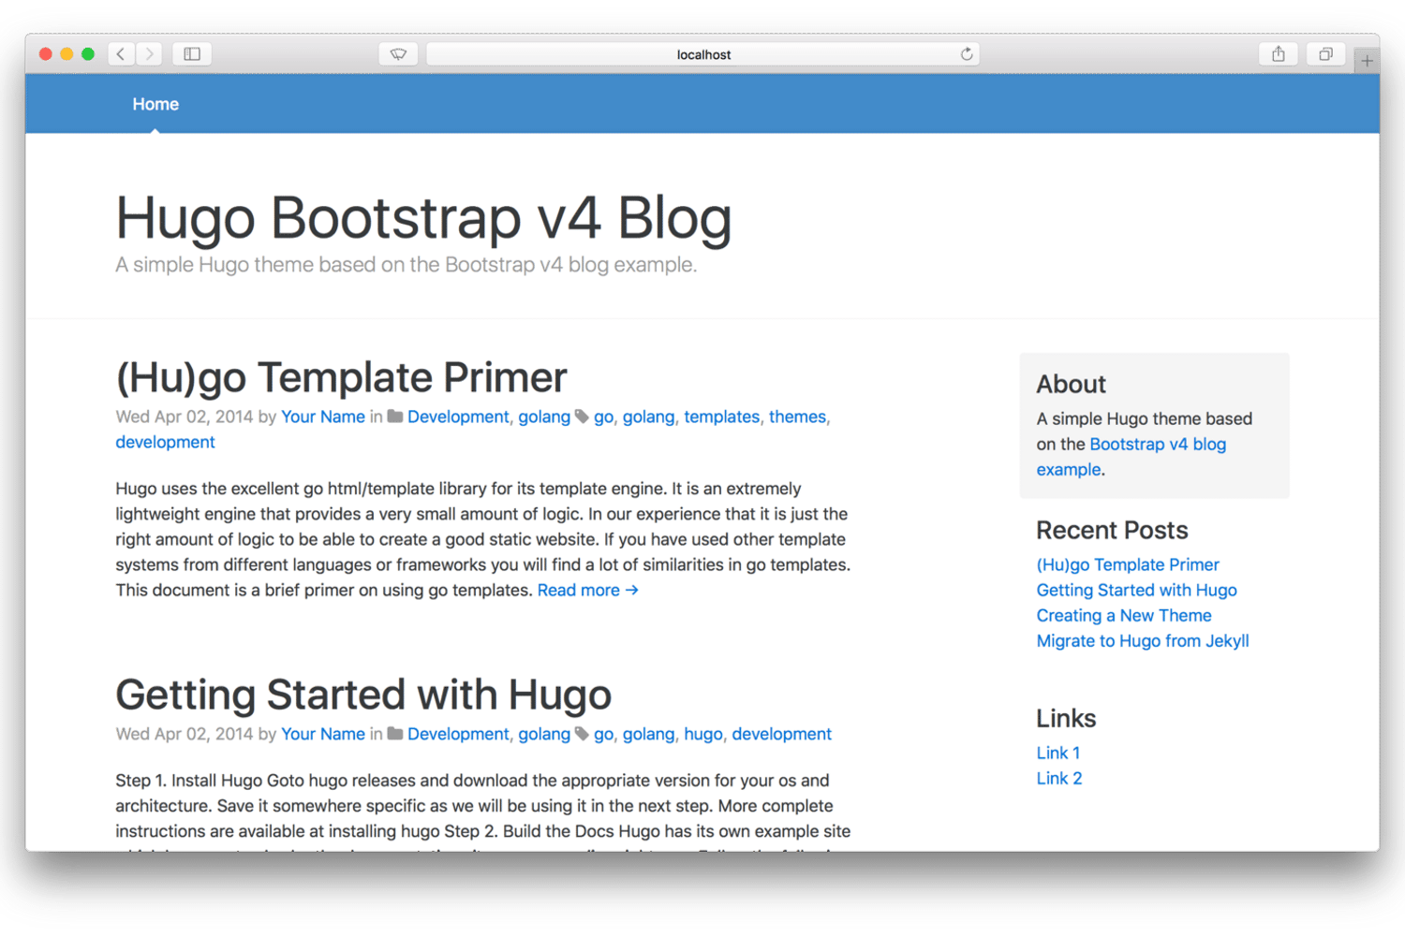Open the Read more link for Template Primer
This screenshot has width=1405, height=936.
(x=587, y=590)
